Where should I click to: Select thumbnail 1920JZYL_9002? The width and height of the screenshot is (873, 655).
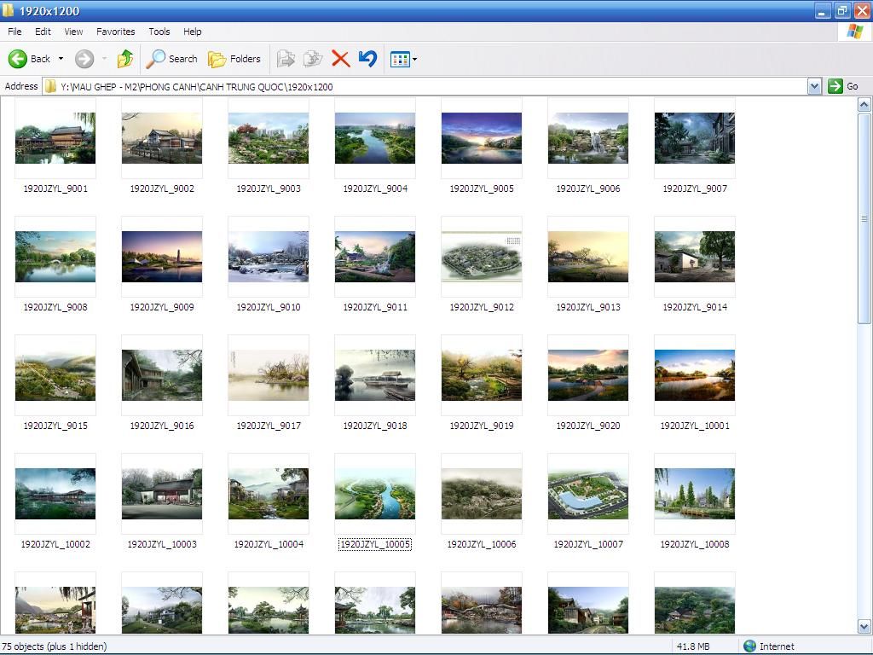(x=162, y=138)
